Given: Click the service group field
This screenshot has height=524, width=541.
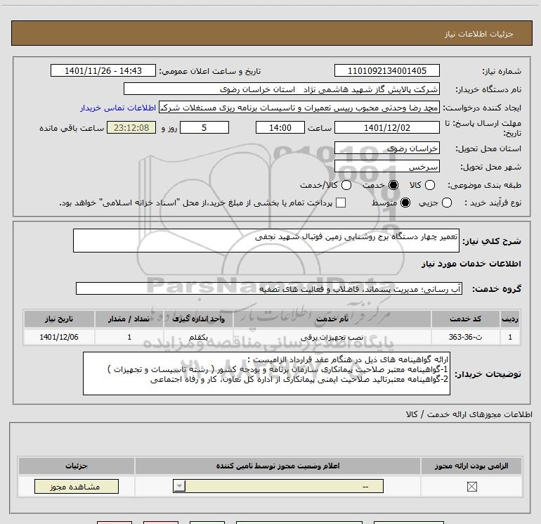Looking at the screenshot, I should pyautogui.click(x=269, y=288).
